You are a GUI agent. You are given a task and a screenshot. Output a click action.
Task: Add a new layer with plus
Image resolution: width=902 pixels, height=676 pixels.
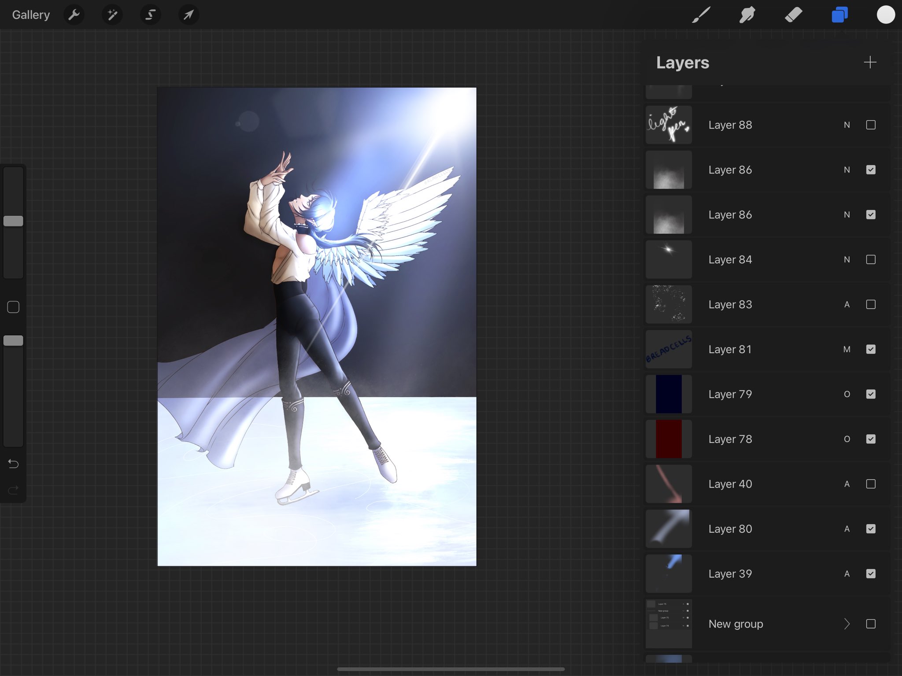click(x=870, y=62)
